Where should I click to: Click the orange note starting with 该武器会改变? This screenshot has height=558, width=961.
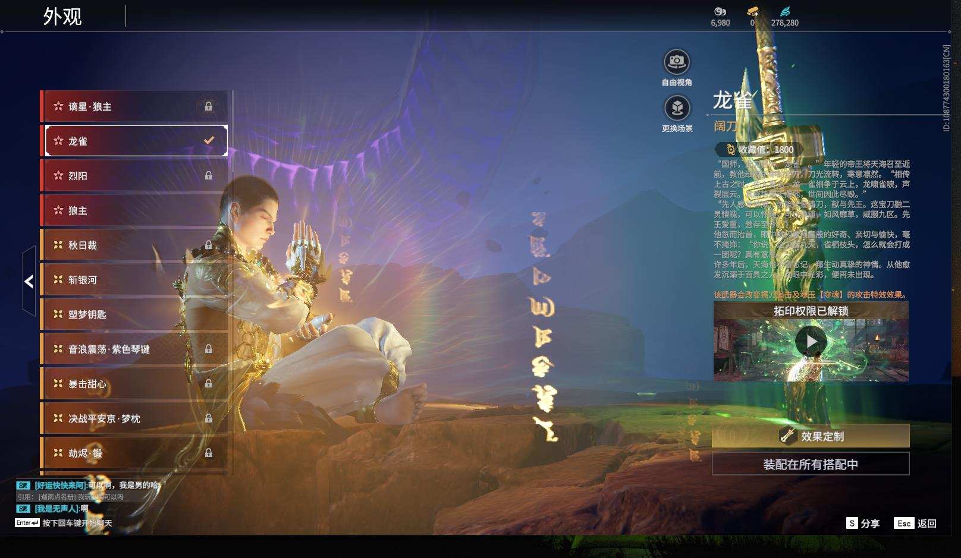pos(811,295)
